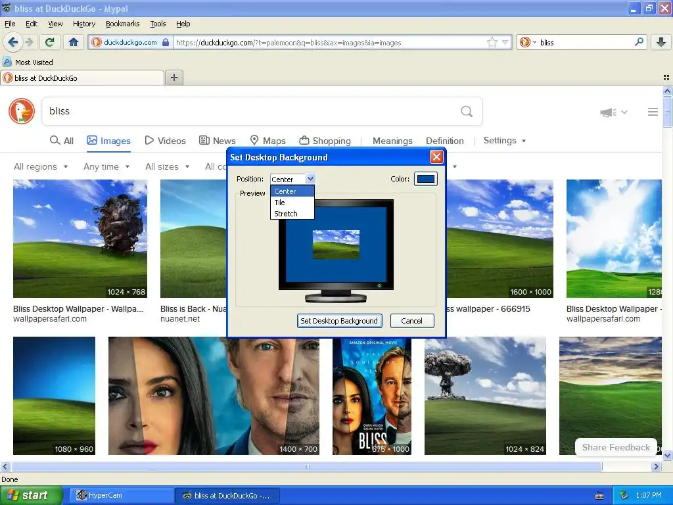Open the View menu

tap(55, 24)
